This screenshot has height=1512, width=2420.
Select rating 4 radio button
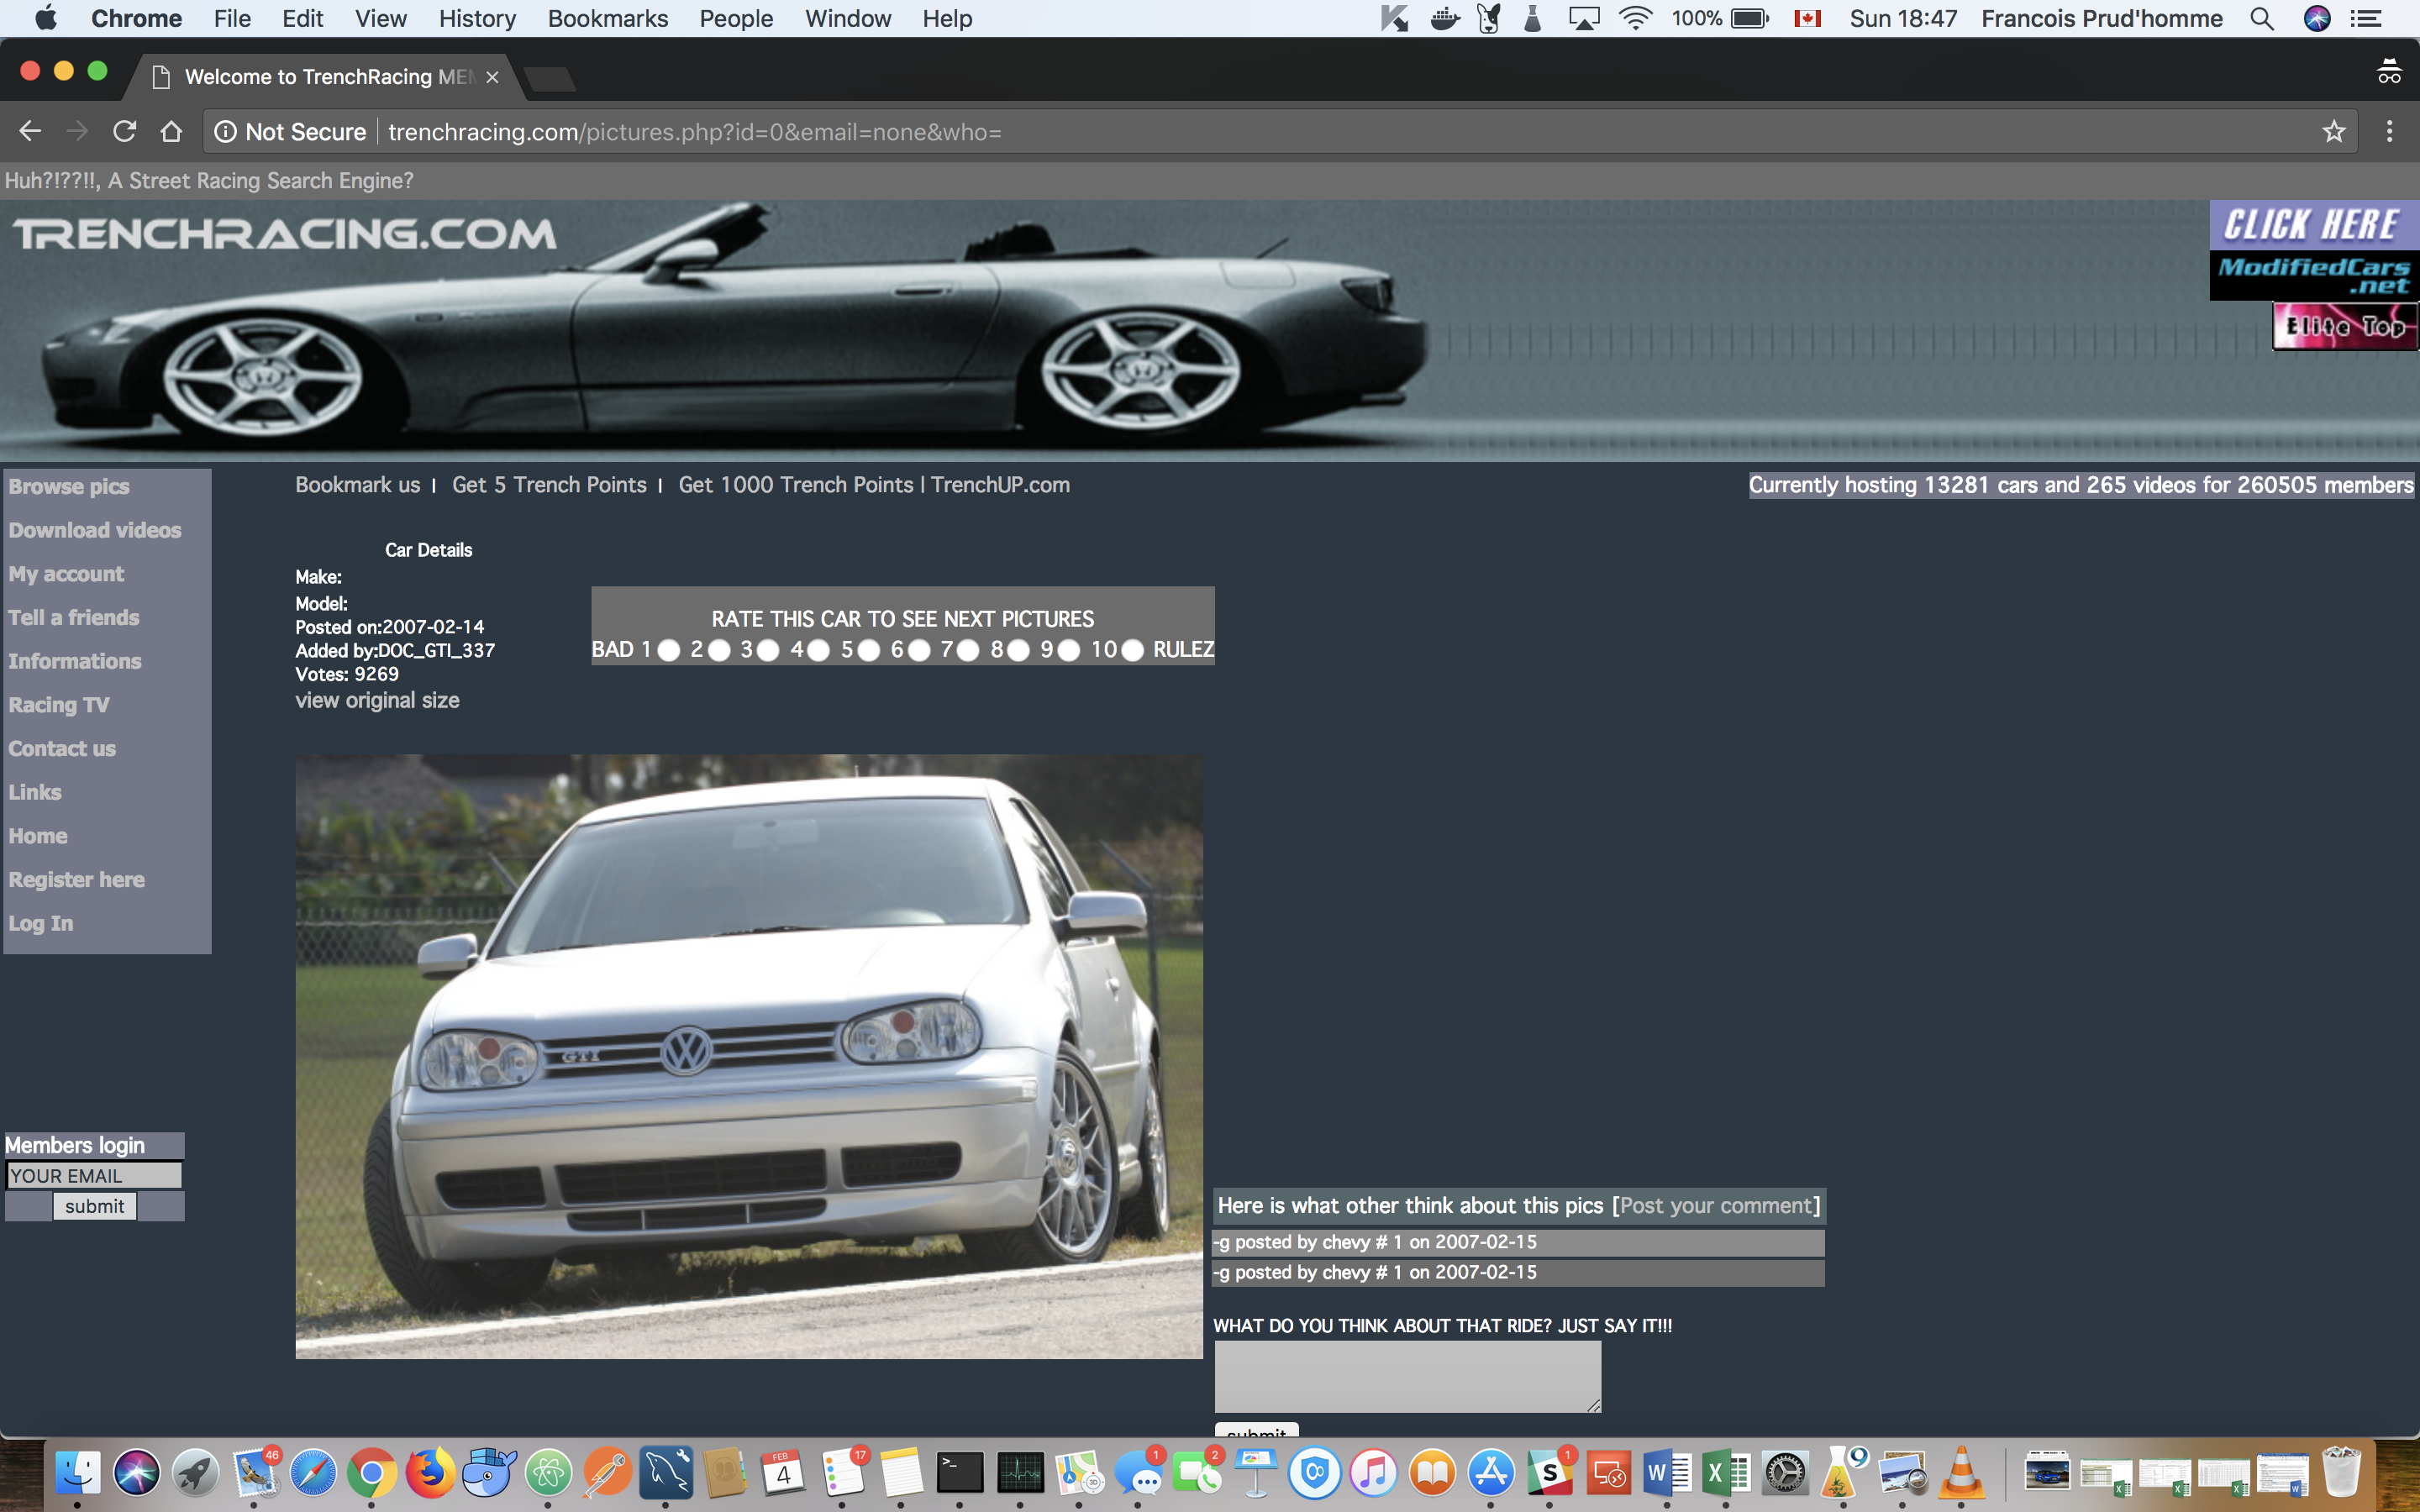coord(818,650)
